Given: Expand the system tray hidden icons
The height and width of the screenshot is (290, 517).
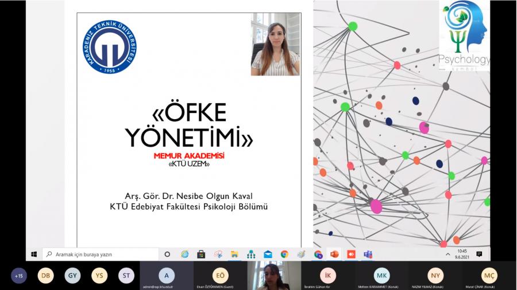Looking at the screenshot, I should tap(447, 254).
